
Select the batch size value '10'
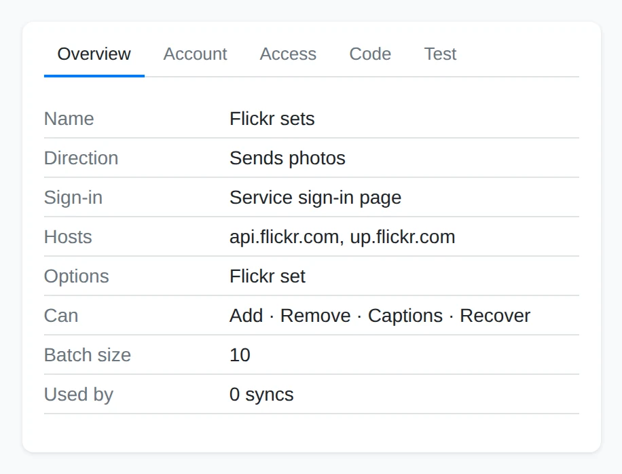point(240,355)
